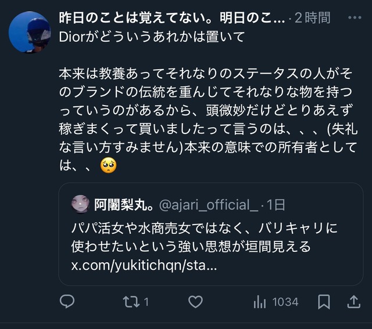Reply to the Dior tweet
This screenshot has width=372, height=329.
coord(67,302)
